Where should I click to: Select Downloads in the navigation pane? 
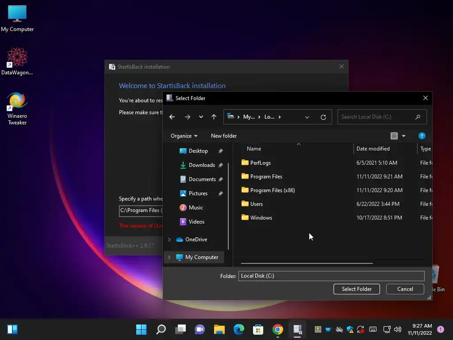(x=202, y=165)
